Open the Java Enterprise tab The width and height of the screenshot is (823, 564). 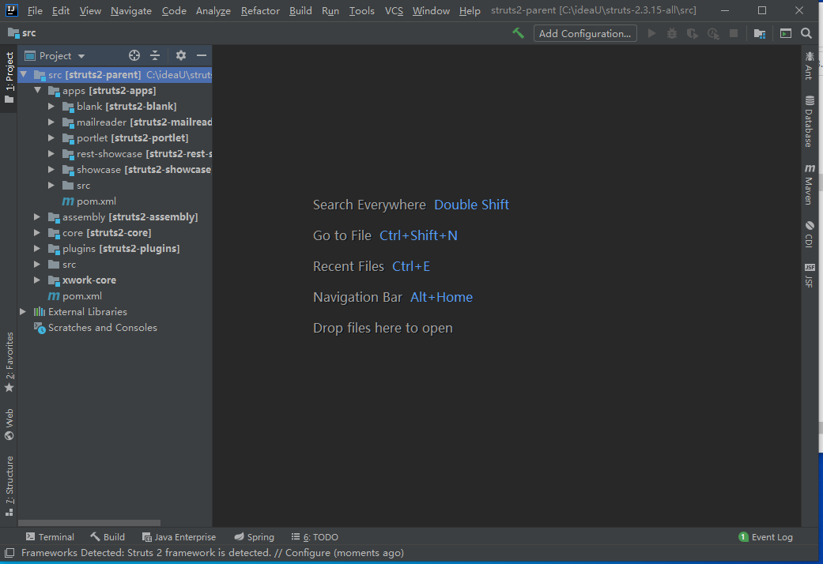pyautogui.click(x=179, y=536)
